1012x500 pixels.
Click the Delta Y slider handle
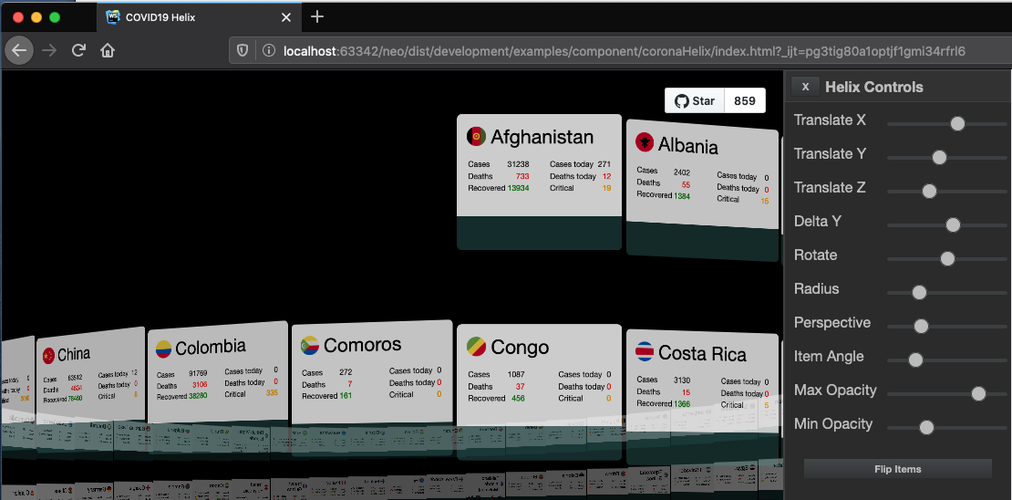[954, 224]
